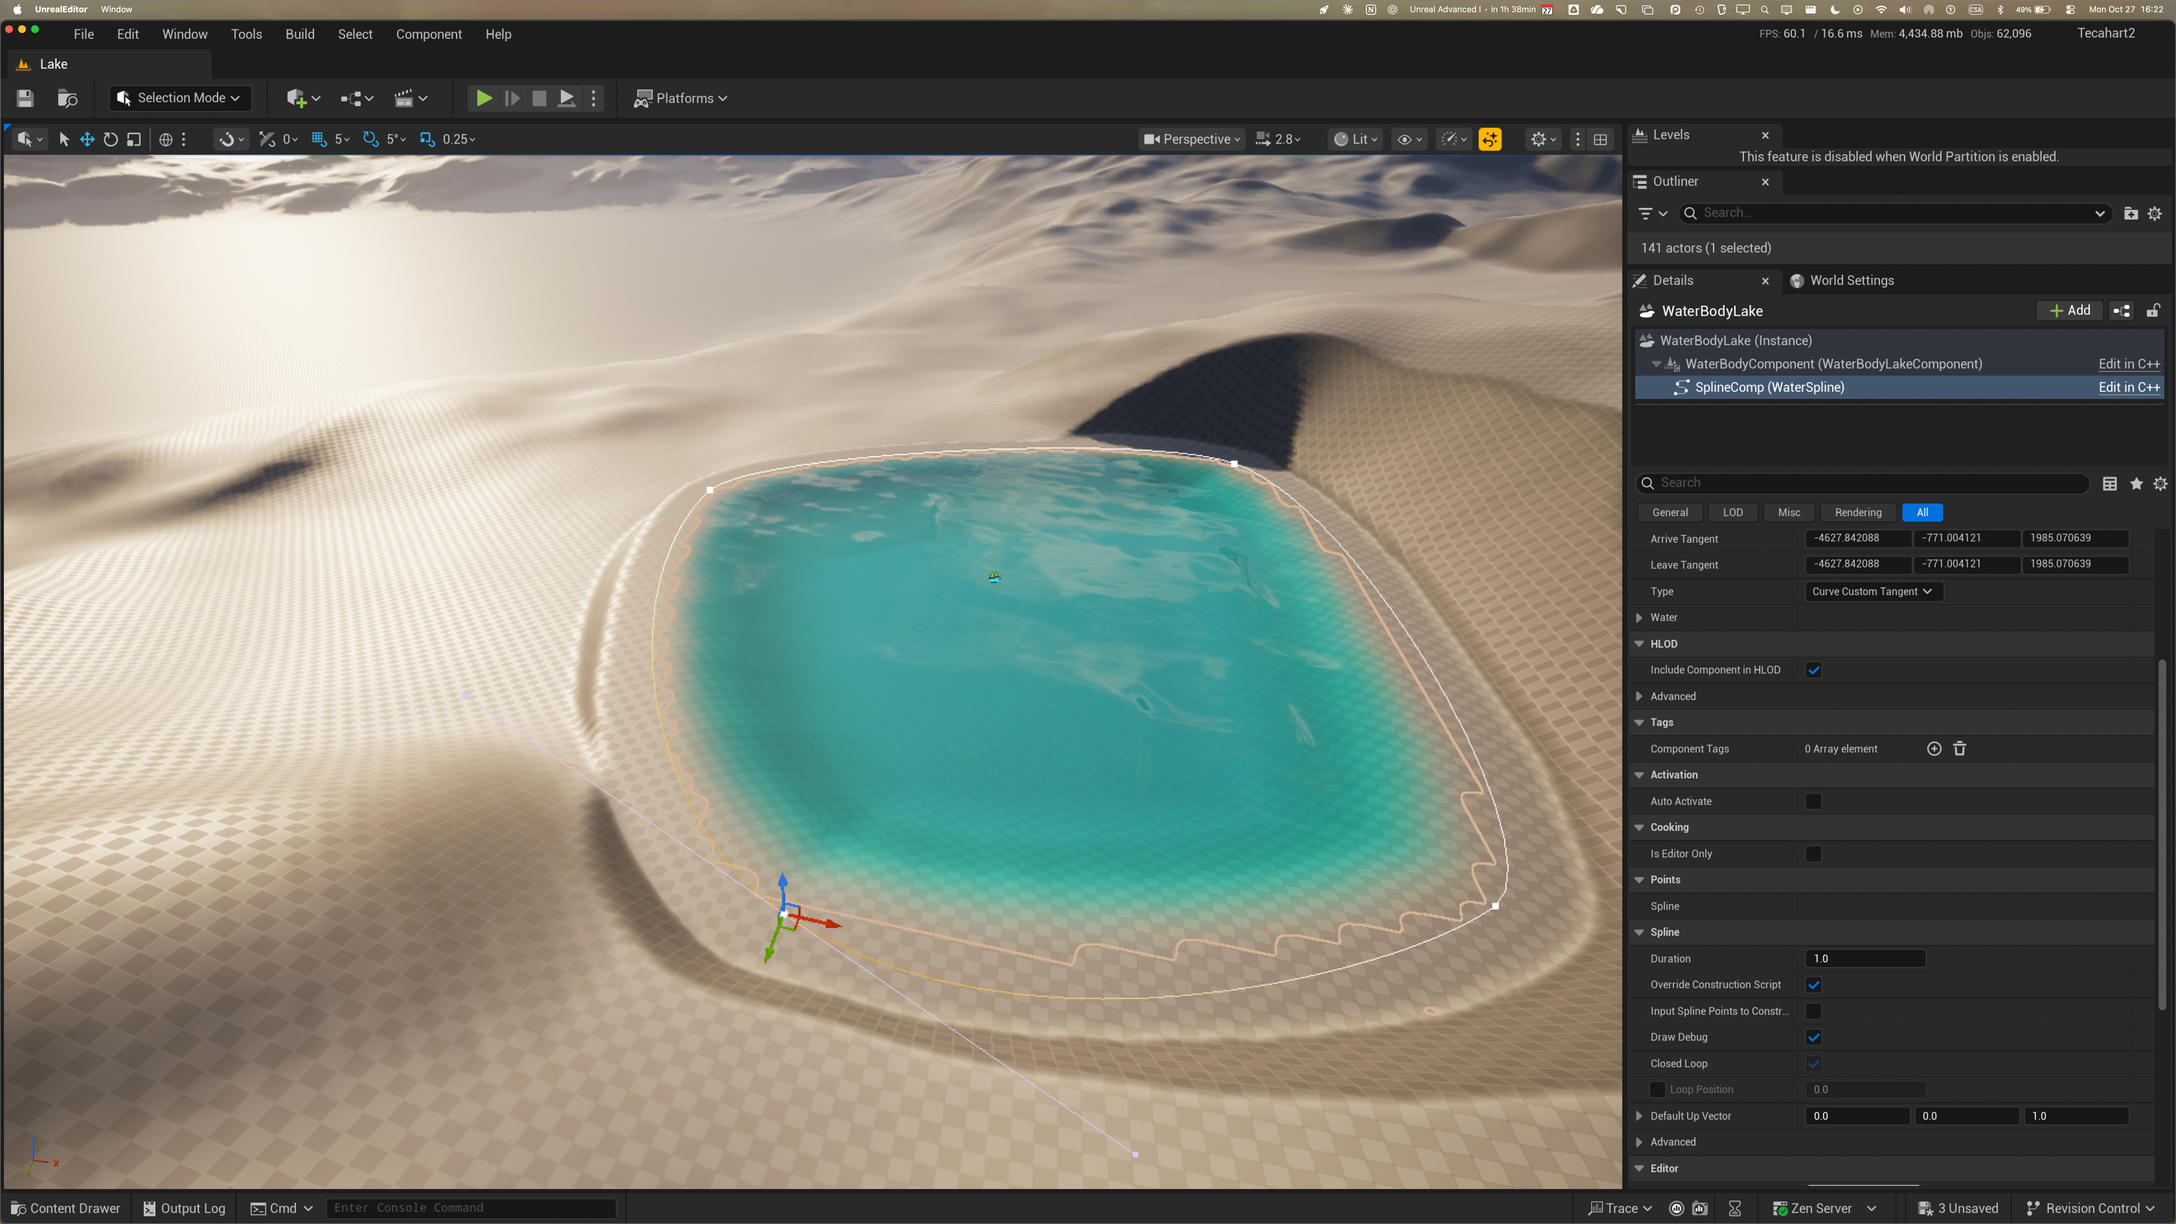This screenshot has width=2176, height=1224.
Task: Show only favorites with the star icon
Action: click(2136, 484)
